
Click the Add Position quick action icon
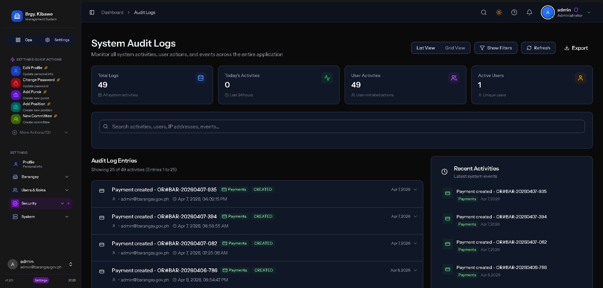(x=16, y=107)
